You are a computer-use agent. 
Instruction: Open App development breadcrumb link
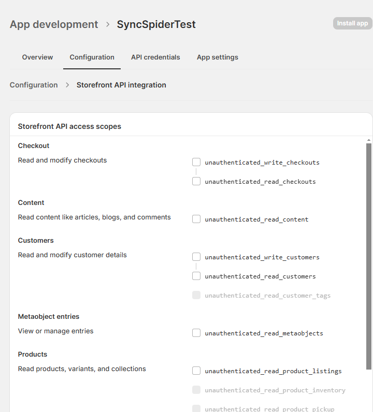pyautogui.click(x=54, y=24)
